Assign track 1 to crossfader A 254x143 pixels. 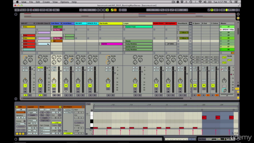click(25, 95)
